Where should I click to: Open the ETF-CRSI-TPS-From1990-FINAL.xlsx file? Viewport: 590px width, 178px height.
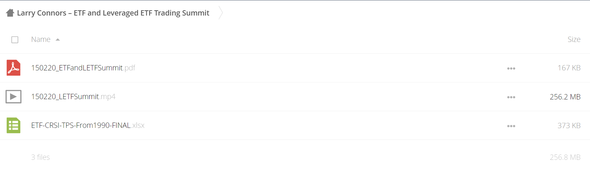coord(88,125)
